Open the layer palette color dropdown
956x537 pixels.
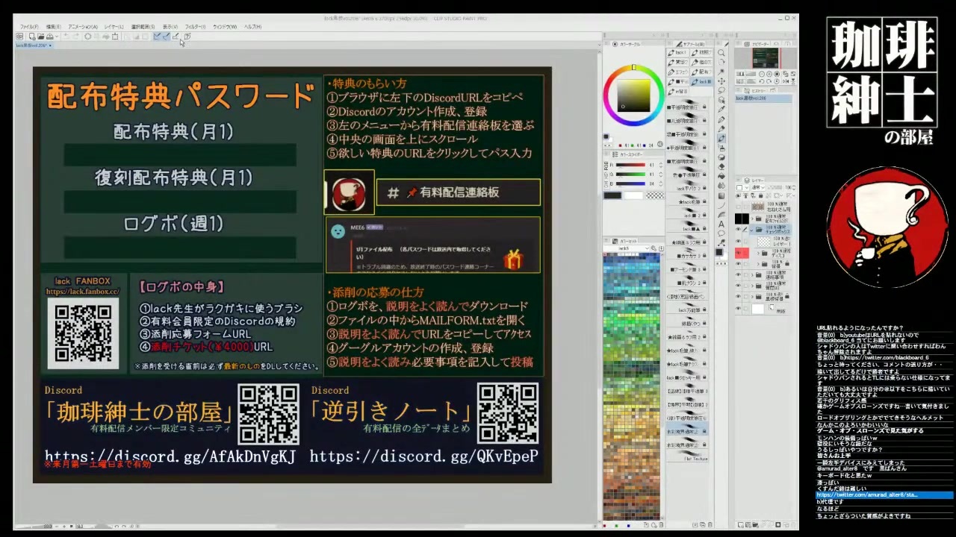coord(742,187)
